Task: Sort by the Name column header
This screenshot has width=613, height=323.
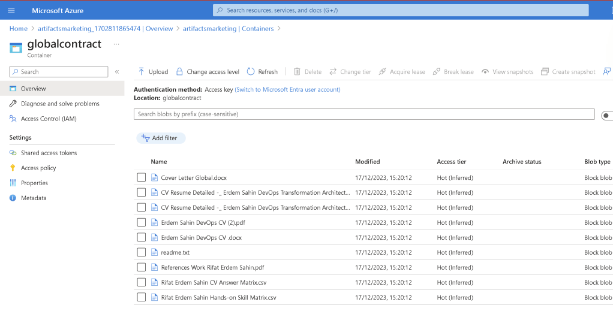Action: (x=159, y=162)
